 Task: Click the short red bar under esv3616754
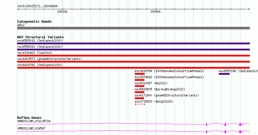(140, 74)
